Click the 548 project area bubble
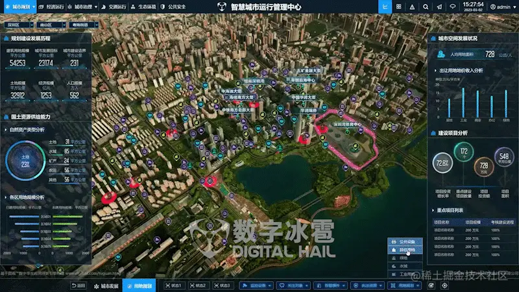The width and height of the screenshot is (519, 292). [x=504, y=157]
